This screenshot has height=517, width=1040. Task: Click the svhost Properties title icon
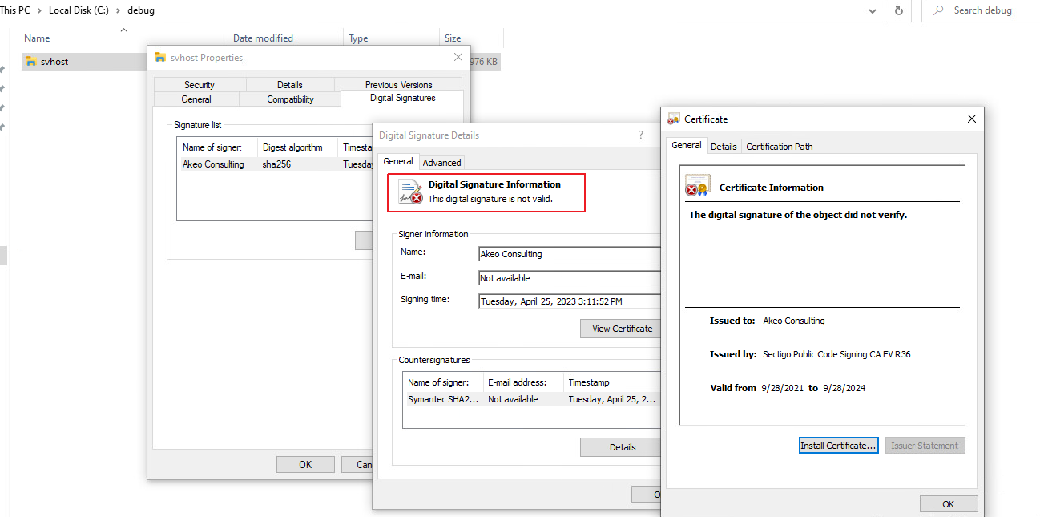tap(160, 58)
